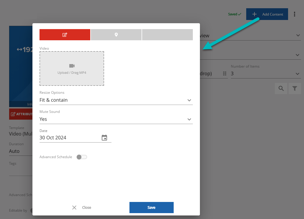Viewport: 304px width, 219px height.
Task: Click the X icon beside Close
Action: tap(74, 208)
